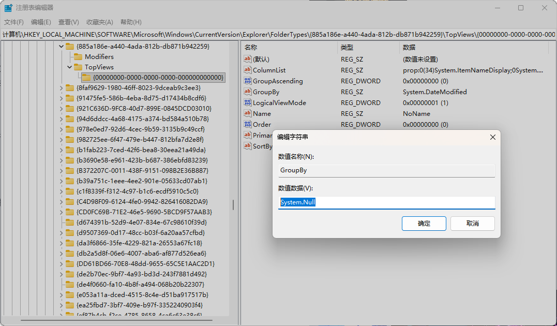Expand the {91475fe5-586b-4eba-8d75-d17434b8cdf6} key
Screen dimensions: 557x326
tap(61, 98)
